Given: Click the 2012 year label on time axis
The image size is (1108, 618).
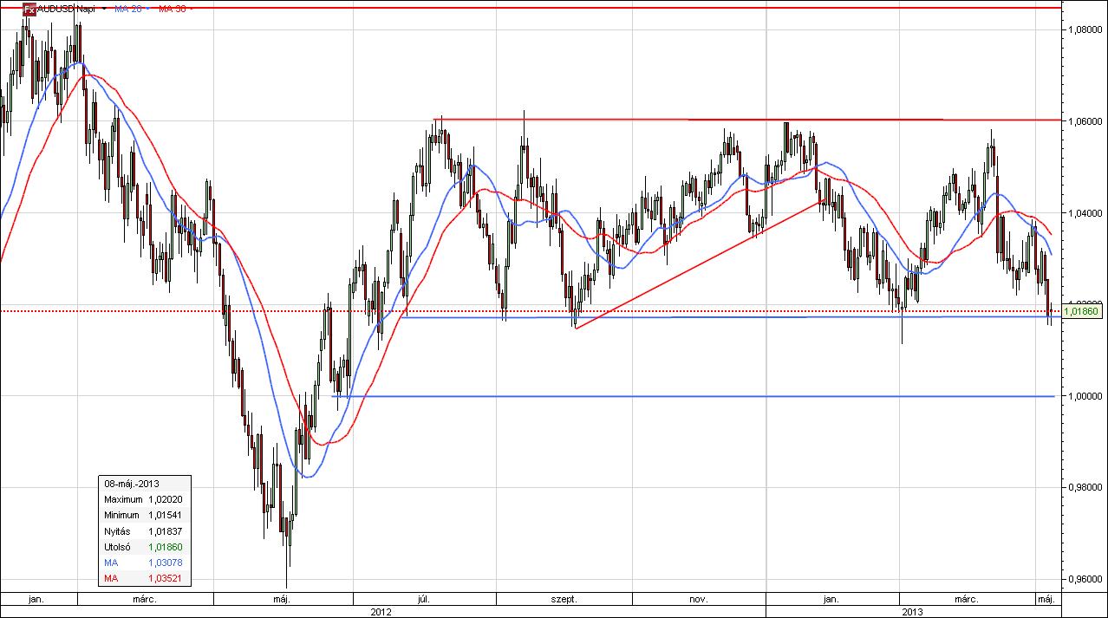Looking at the screenshot, I should (381, 611).
